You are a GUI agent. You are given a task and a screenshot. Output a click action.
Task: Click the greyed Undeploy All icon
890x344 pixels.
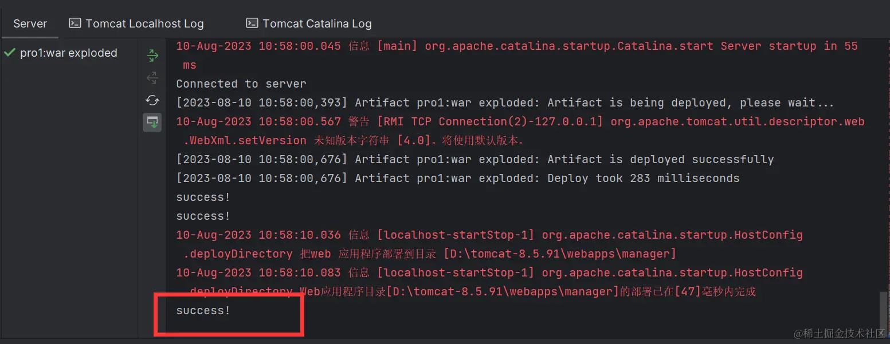[152, 78]
